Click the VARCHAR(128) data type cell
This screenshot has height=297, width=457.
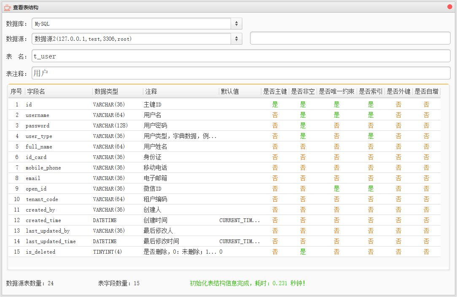coord(110,126)
